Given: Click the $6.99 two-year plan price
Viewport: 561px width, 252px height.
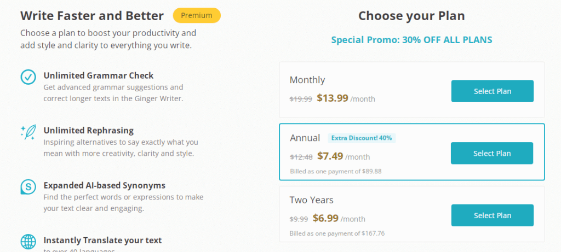Looking at the screenshot, I should 325,218.
